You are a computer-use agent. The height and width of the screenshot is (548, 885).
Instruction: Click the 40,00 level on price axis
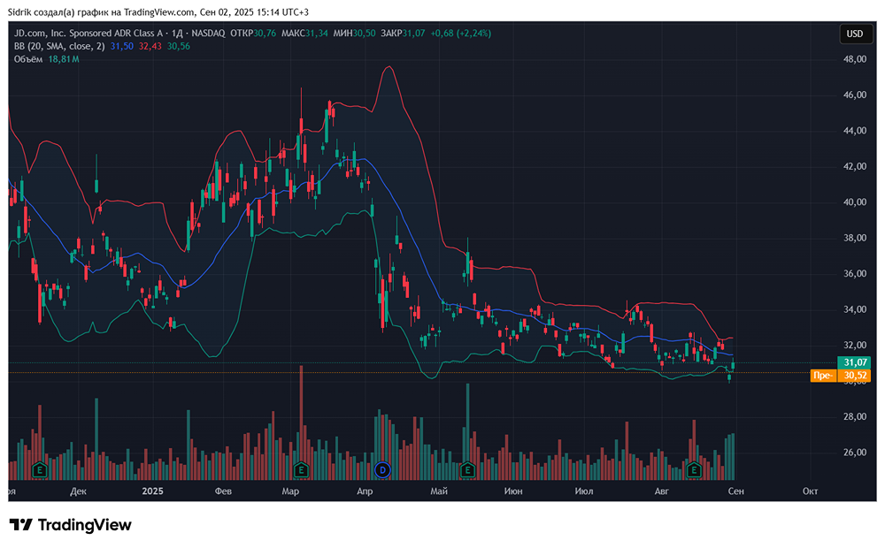pyautogui.click(x=855, y=202)
